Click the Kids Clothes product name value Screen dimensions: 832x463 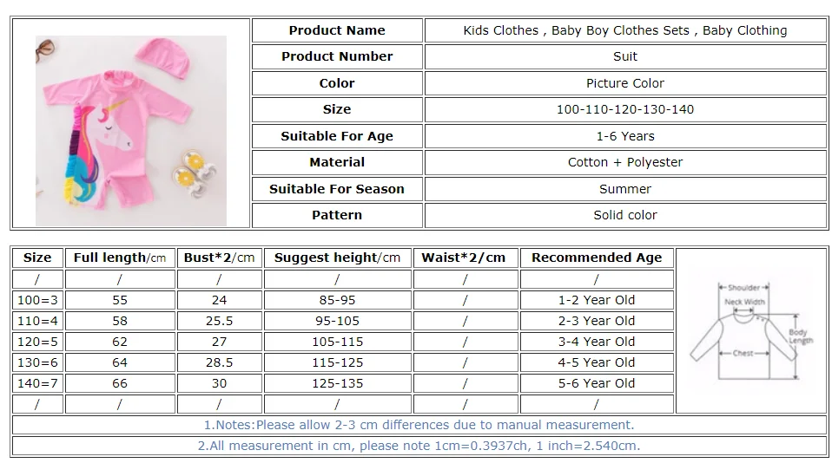click(x=624, y=30)
